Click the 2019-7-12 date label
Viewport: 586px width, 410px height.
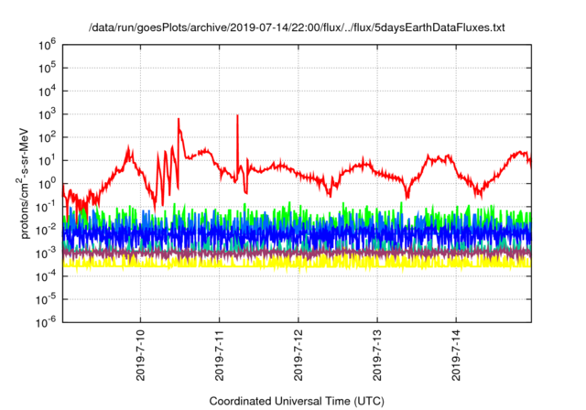(x=298, y=355)
